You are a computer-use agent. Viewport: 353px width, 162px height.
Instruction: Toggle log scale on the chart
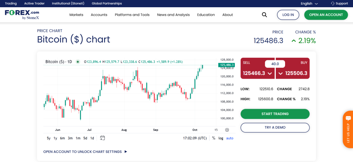(221, 138)
